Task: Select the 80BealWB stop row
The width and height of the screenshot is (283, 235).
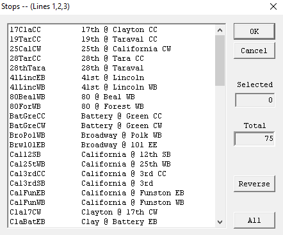Action: (x=111, y=97)
